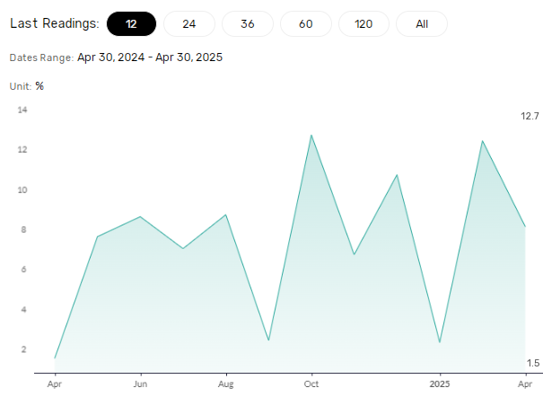Click the 12.7 maximum value label

tap(530, 116)
